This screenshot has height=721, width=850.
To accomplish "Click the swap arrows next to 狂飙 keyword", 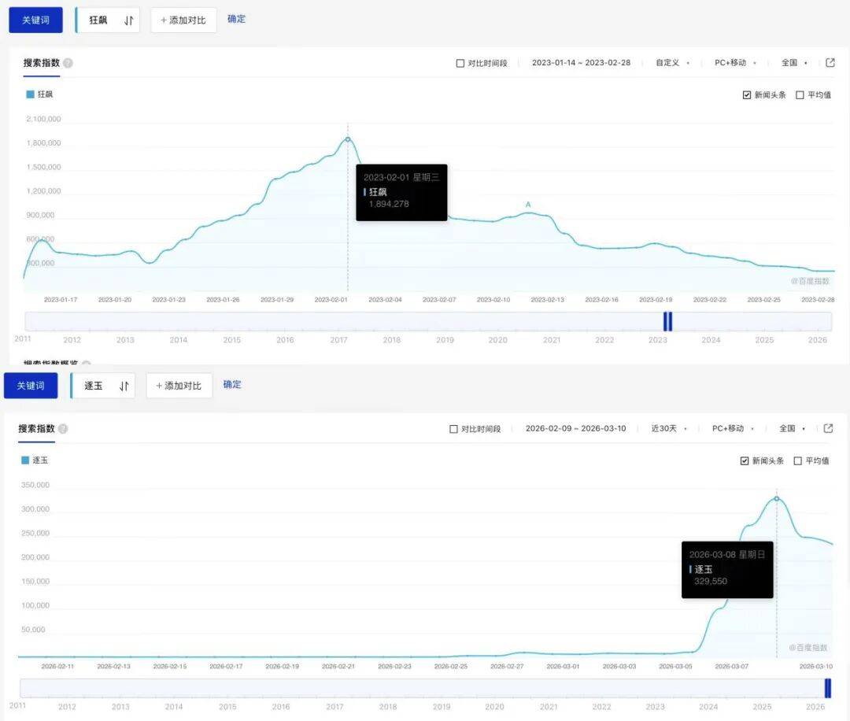I will point(129,20).
